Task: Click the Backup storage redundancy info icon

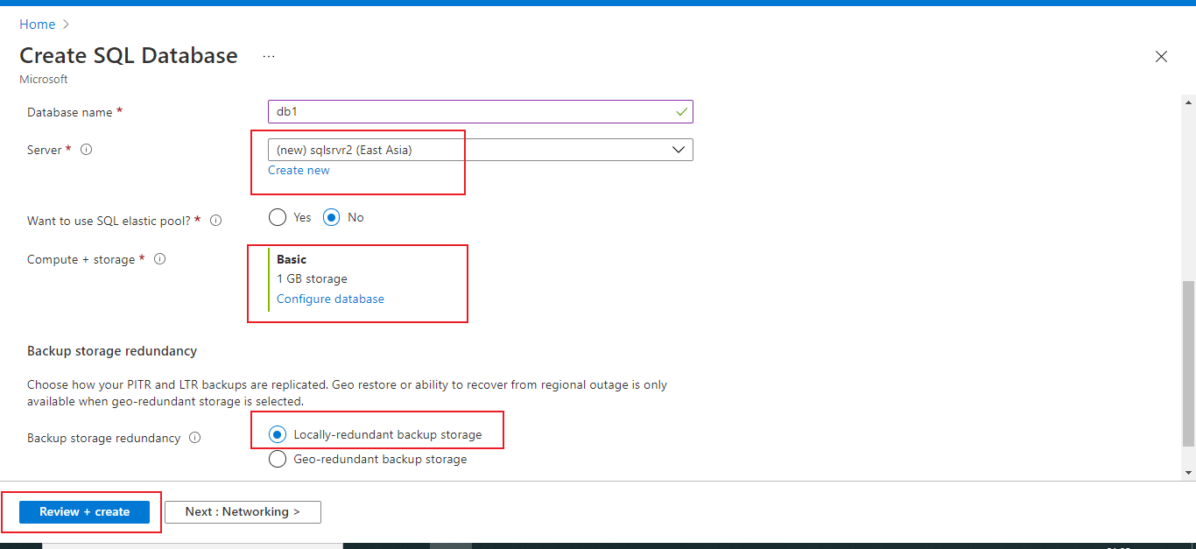Action: click(x=194, y=438)
